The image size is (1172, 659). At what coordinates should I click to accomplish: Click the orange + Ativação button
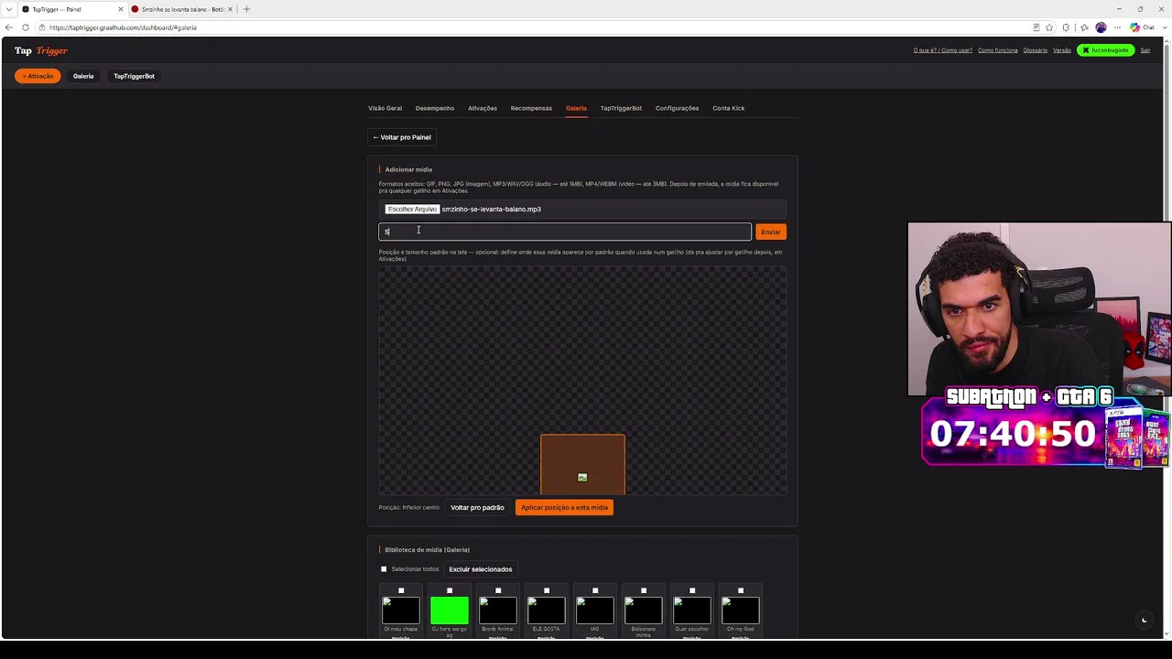pos(38,76)
